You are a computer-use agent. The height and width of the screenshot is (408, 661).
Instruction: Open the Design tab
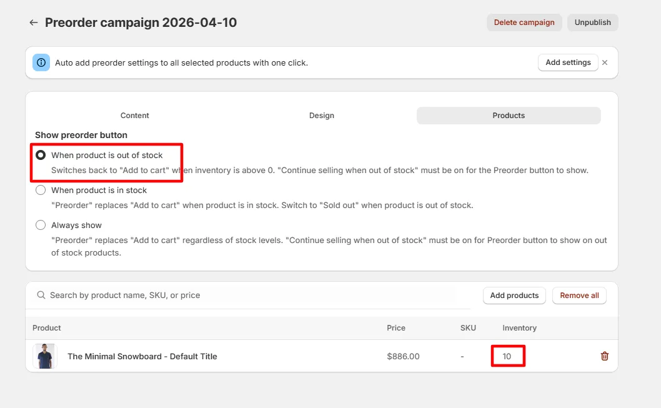pos(322,116)
